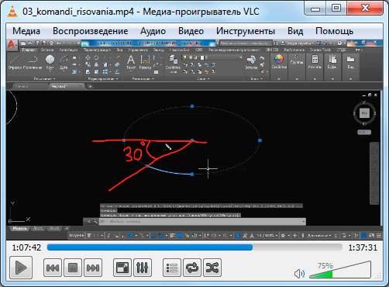Toggle loop repeat mode
389x287 pixels.
point(192,268)
